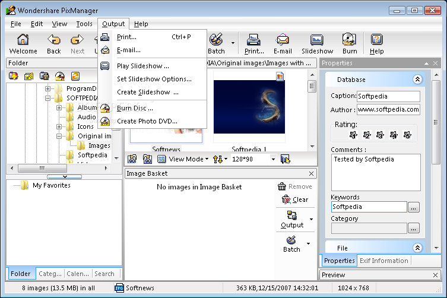Click the first rotate 90 icon

coord(132,159)
